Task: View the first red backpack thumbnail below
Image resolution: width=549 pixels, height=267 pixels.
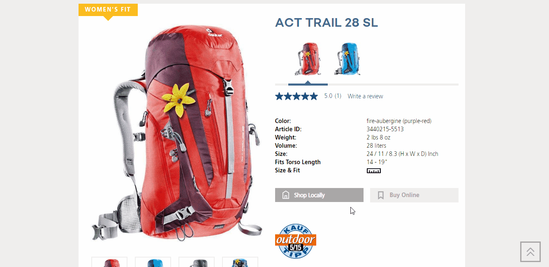Action: [x=109, y=262]
